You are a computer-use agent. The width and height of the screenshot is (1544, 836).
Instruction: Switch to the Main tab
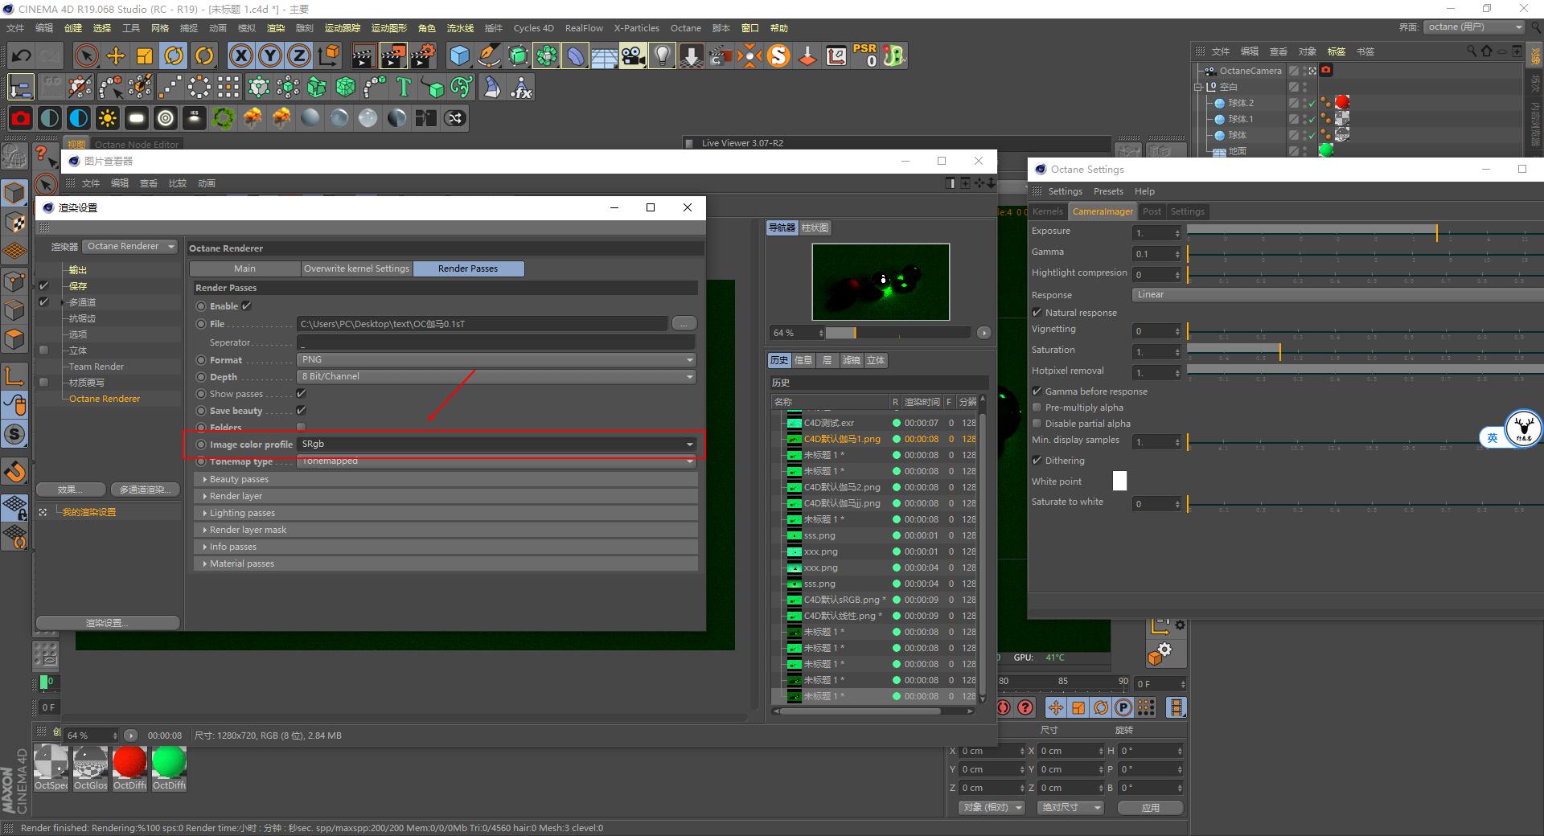click(244, 268)
